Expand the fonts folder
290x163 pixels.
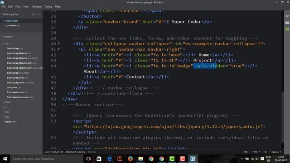[x=7, y=102]
